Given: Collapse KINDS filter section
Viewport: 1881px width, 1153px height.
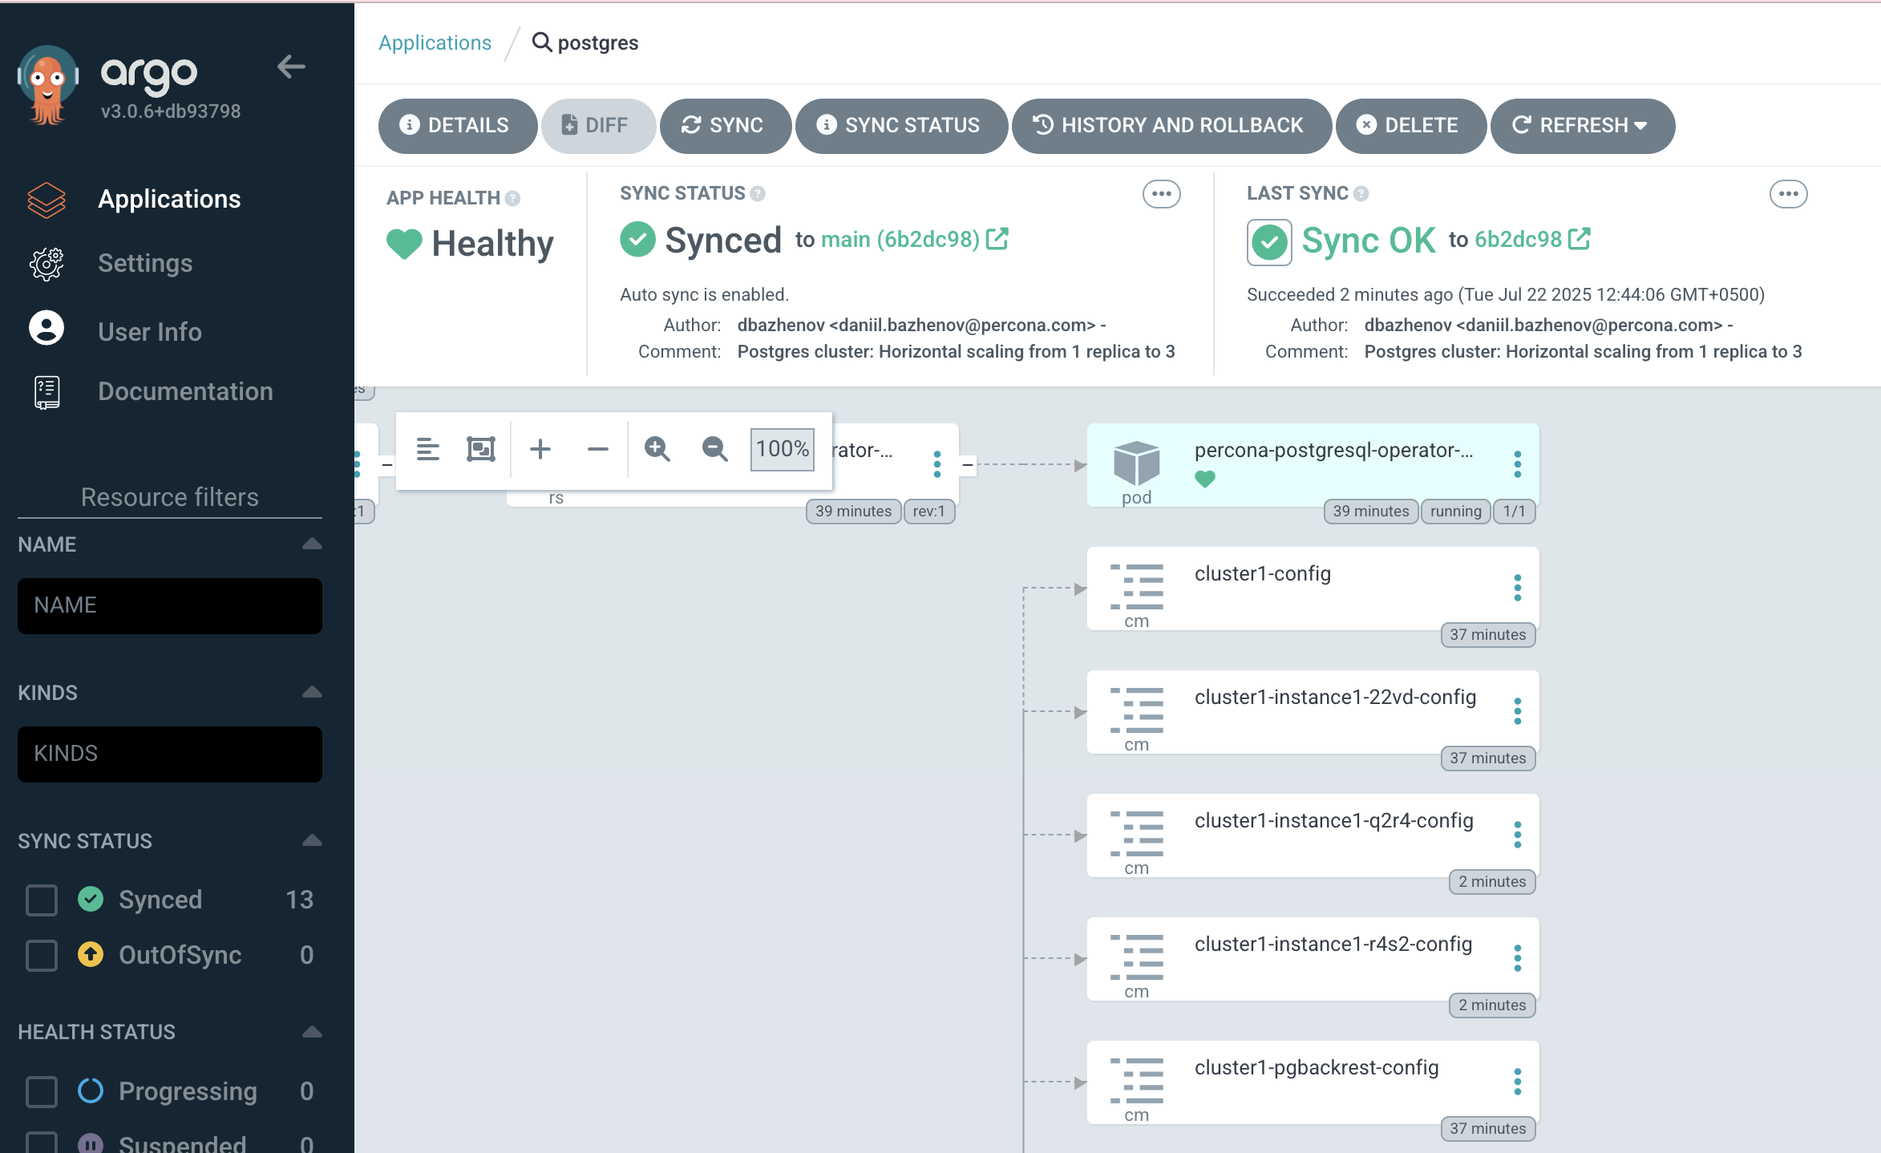Looking at the screenshot, I should (312, 692).
